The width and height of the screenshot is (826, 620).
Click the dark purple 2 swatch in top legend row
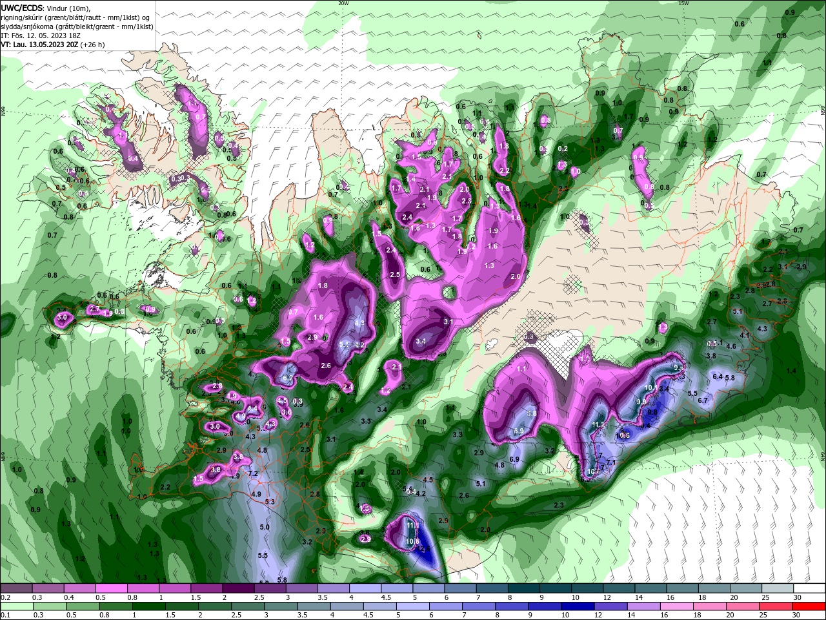(x=238, y=588)
